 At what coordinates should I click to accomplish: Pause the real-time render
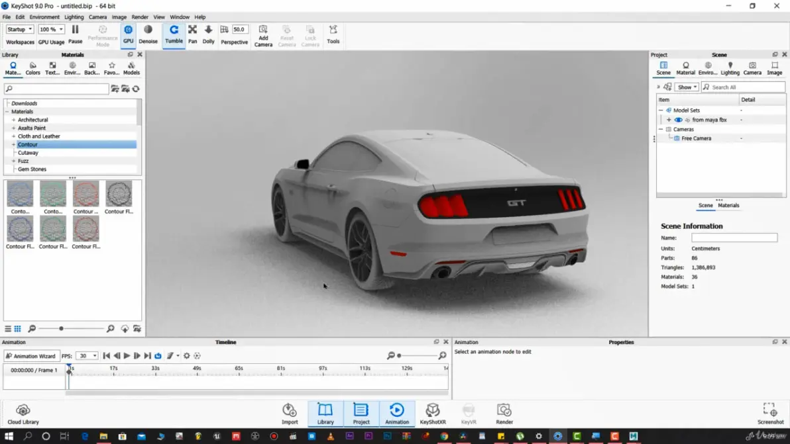75,34
